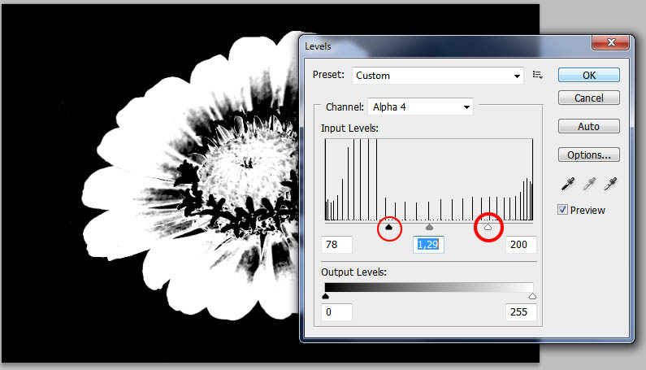Click the input midtone gray slider handle
The height and width of the screenshot is (370, 646).
click(x=429, y=229)
